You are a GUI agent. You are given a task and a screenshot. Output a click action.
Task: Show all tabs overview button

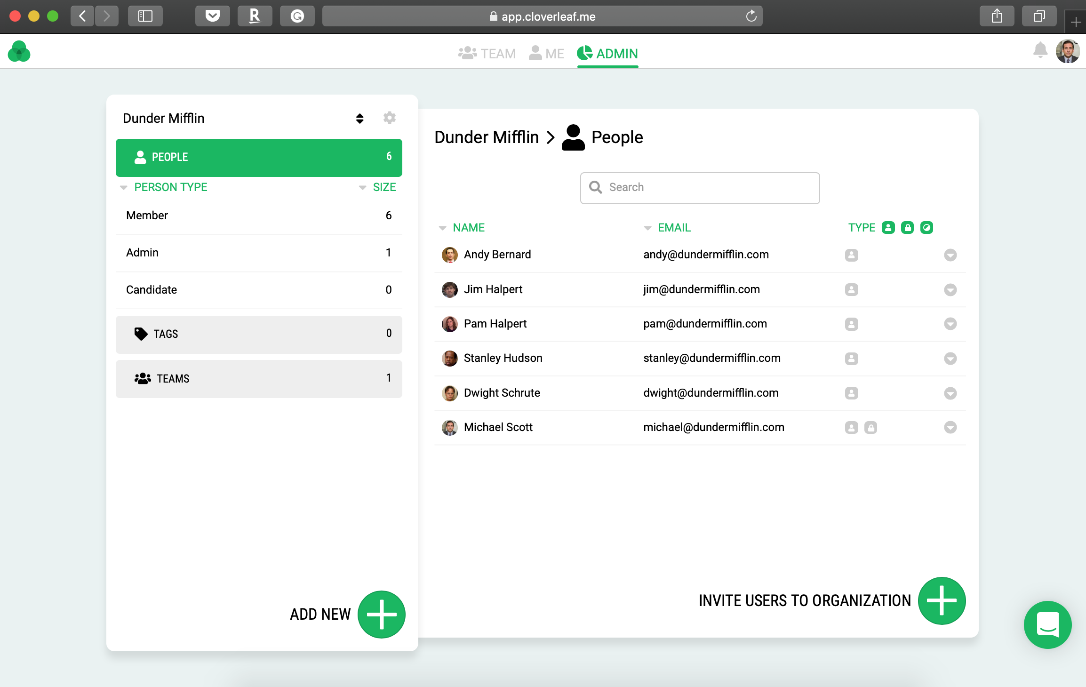click(1039, 16)
